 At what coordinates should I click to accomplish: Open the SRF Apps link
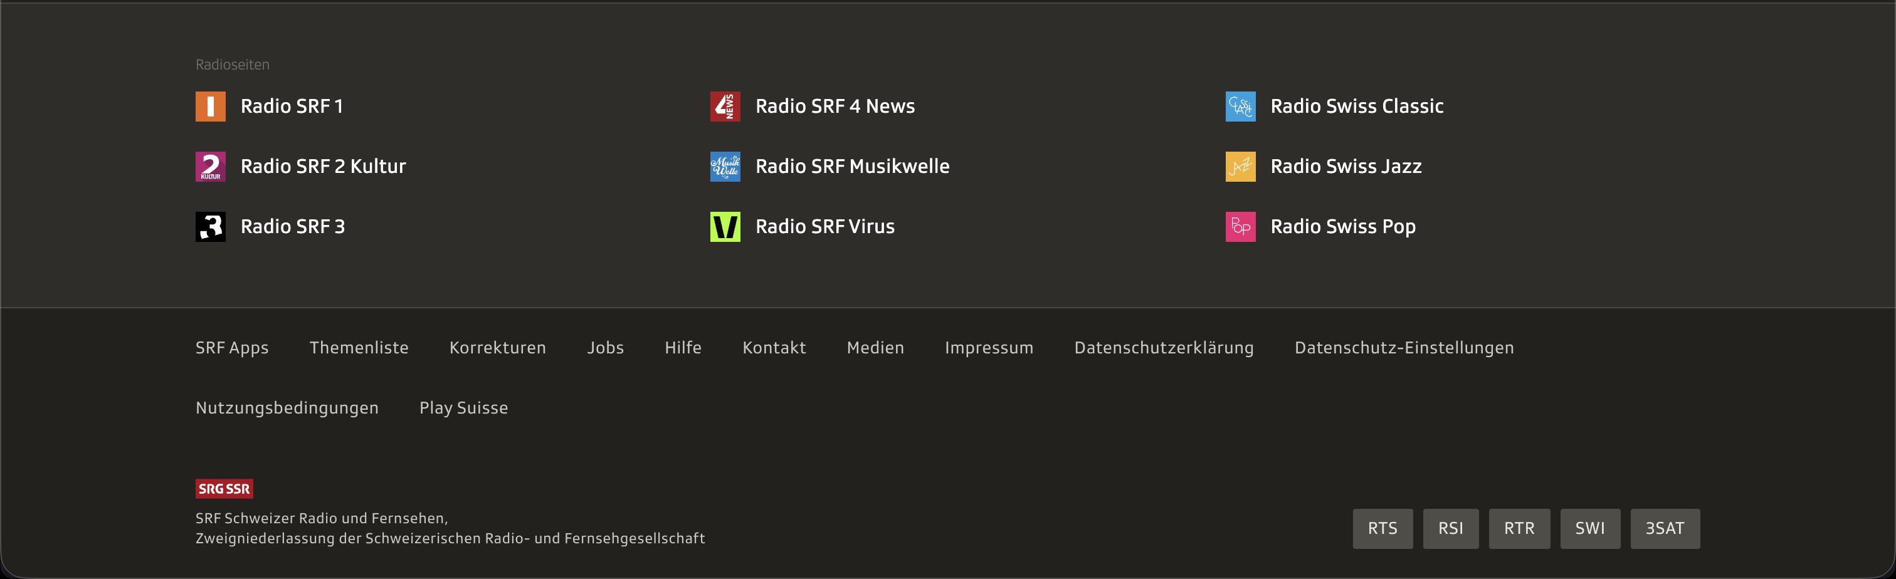[232, 348]
